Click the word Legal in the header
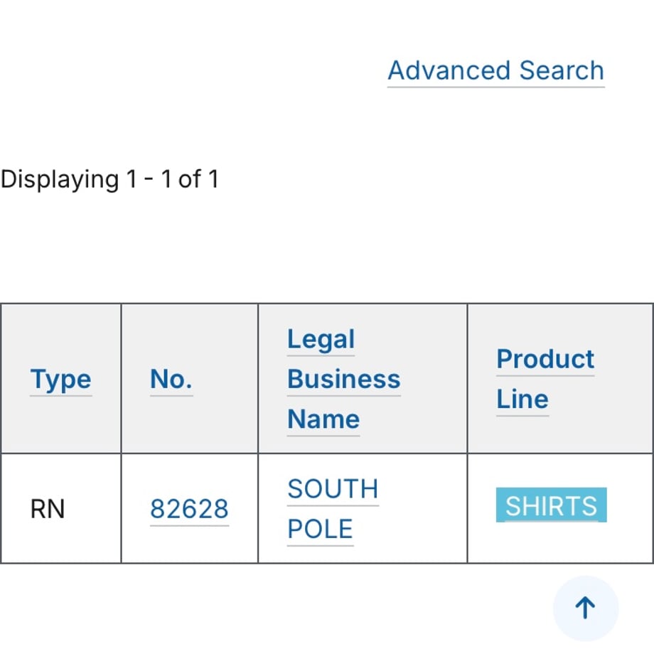Image resolution: width=654 pixels, height=654 pixels. click(x=321, y=338)
